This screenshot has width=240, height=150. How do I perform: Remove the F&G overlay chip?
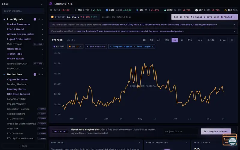pyautogui.click(x=81, y=46)
